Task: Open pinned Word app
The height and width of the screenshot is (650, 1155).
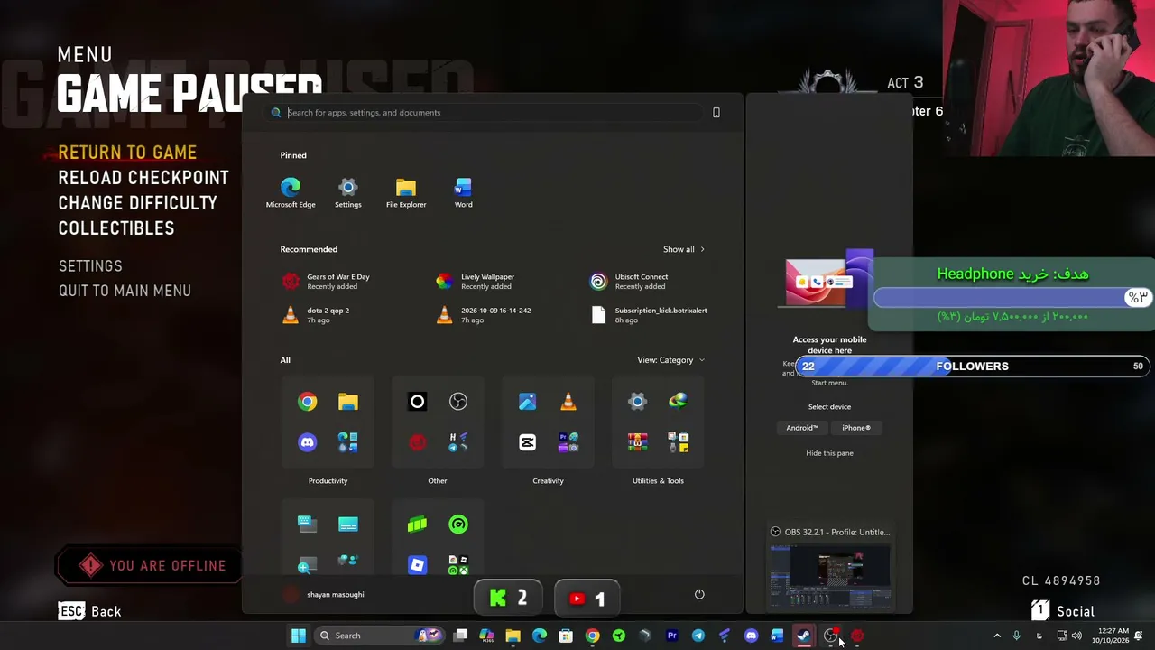Action: tap(463, 192)
